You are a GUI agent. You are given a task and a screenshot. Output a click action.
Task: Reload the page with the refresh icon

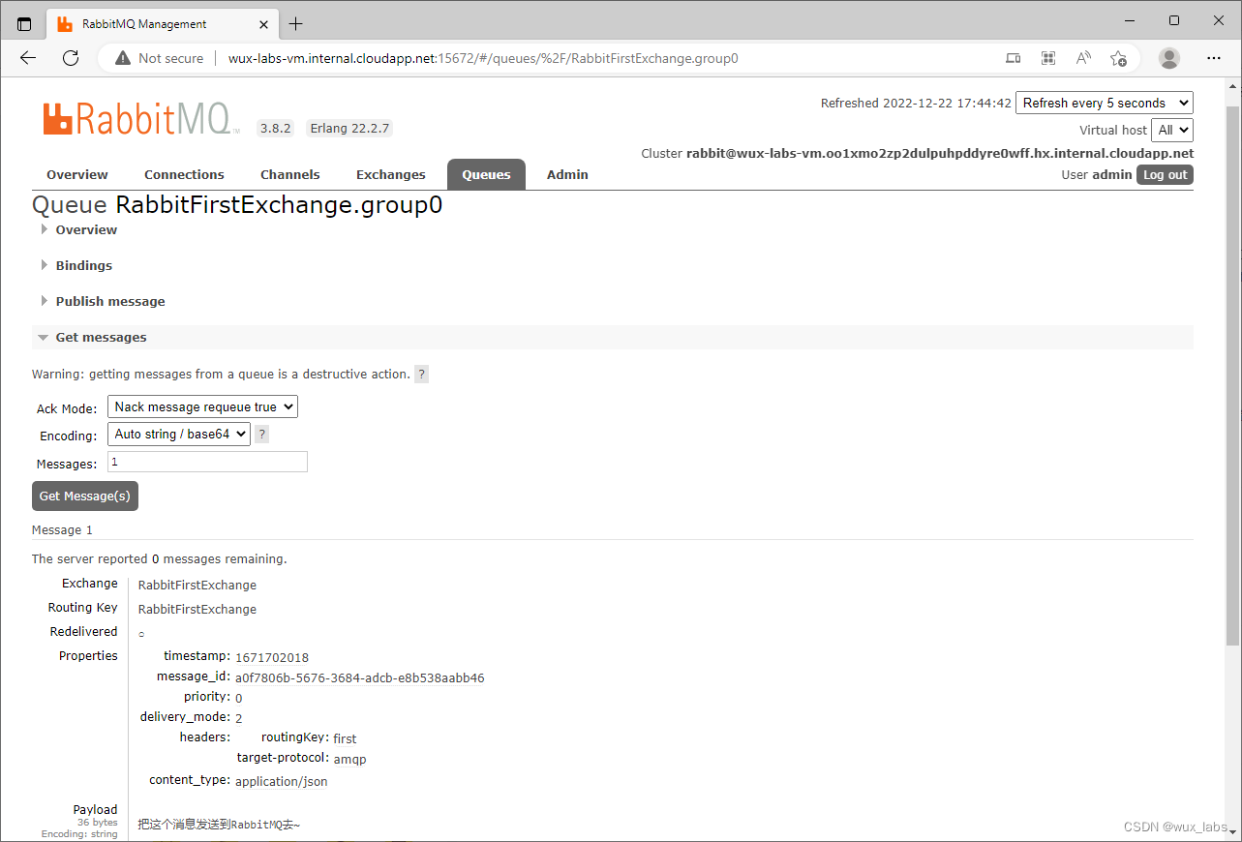(x=71, y=58)
